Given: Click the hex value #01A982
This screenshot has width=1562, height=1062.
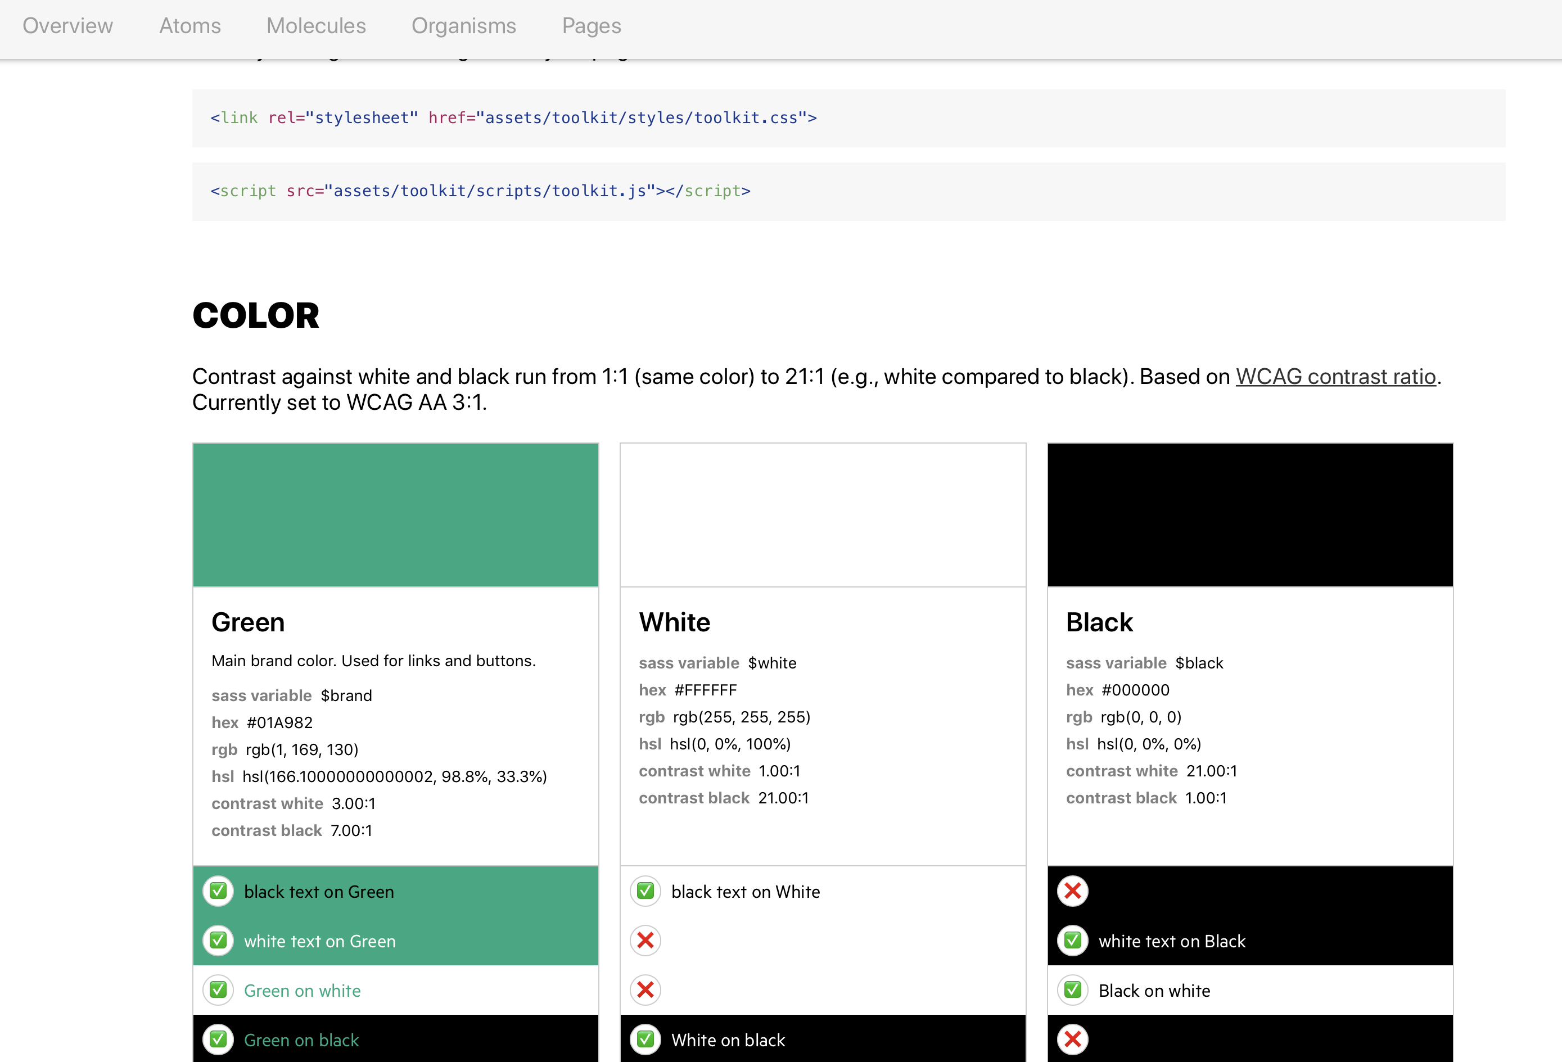Looking at the screenshot, I should 279,722.
